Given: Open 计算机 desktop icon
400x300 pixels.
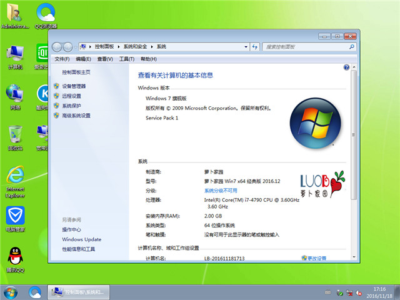Looking at the screenshot, I should [x=15, y=57].
